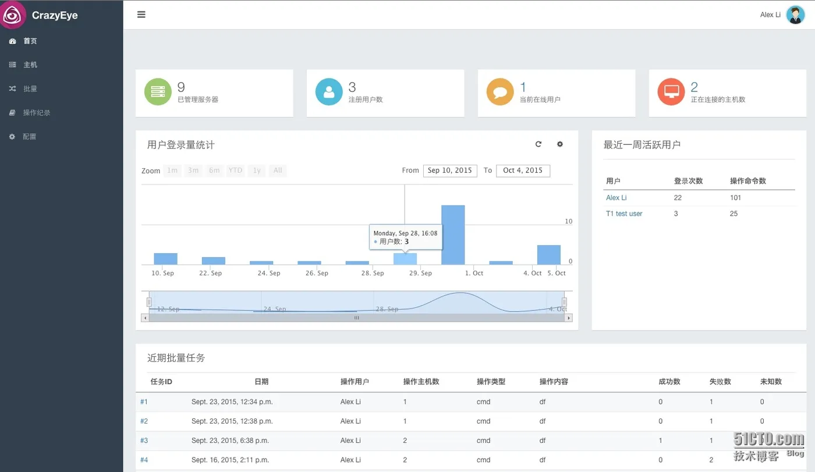Click the navigator scrollbar right arrow
This screenshot has height=472, width=815.
coord(569,318)
